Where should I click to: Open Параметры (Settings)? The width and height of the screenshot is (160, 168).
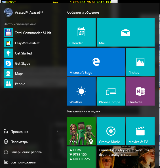pyautogui.click(x=19, y=142)
